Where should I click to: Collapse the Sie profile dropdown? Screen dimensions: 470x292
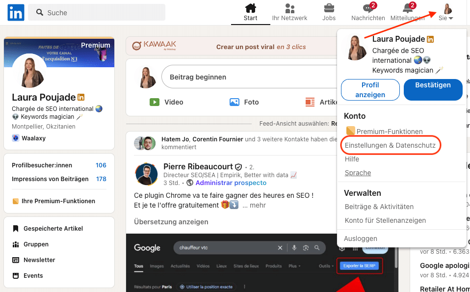tap(446, 12)
